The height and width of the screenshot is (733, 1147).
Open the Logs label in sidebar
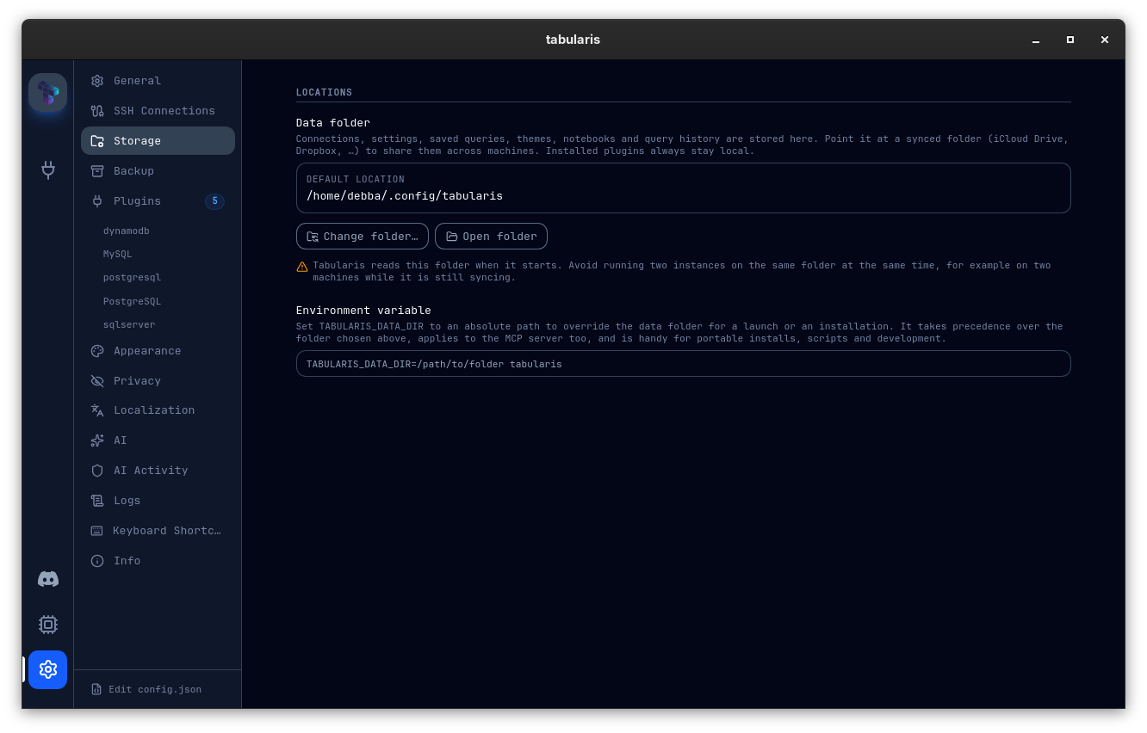127,501
